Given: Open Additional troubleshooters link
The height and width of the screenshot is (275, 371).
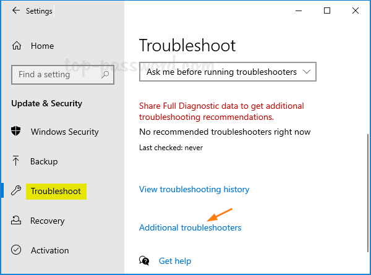Looking at the screenshot, I should tap(190, 228).
